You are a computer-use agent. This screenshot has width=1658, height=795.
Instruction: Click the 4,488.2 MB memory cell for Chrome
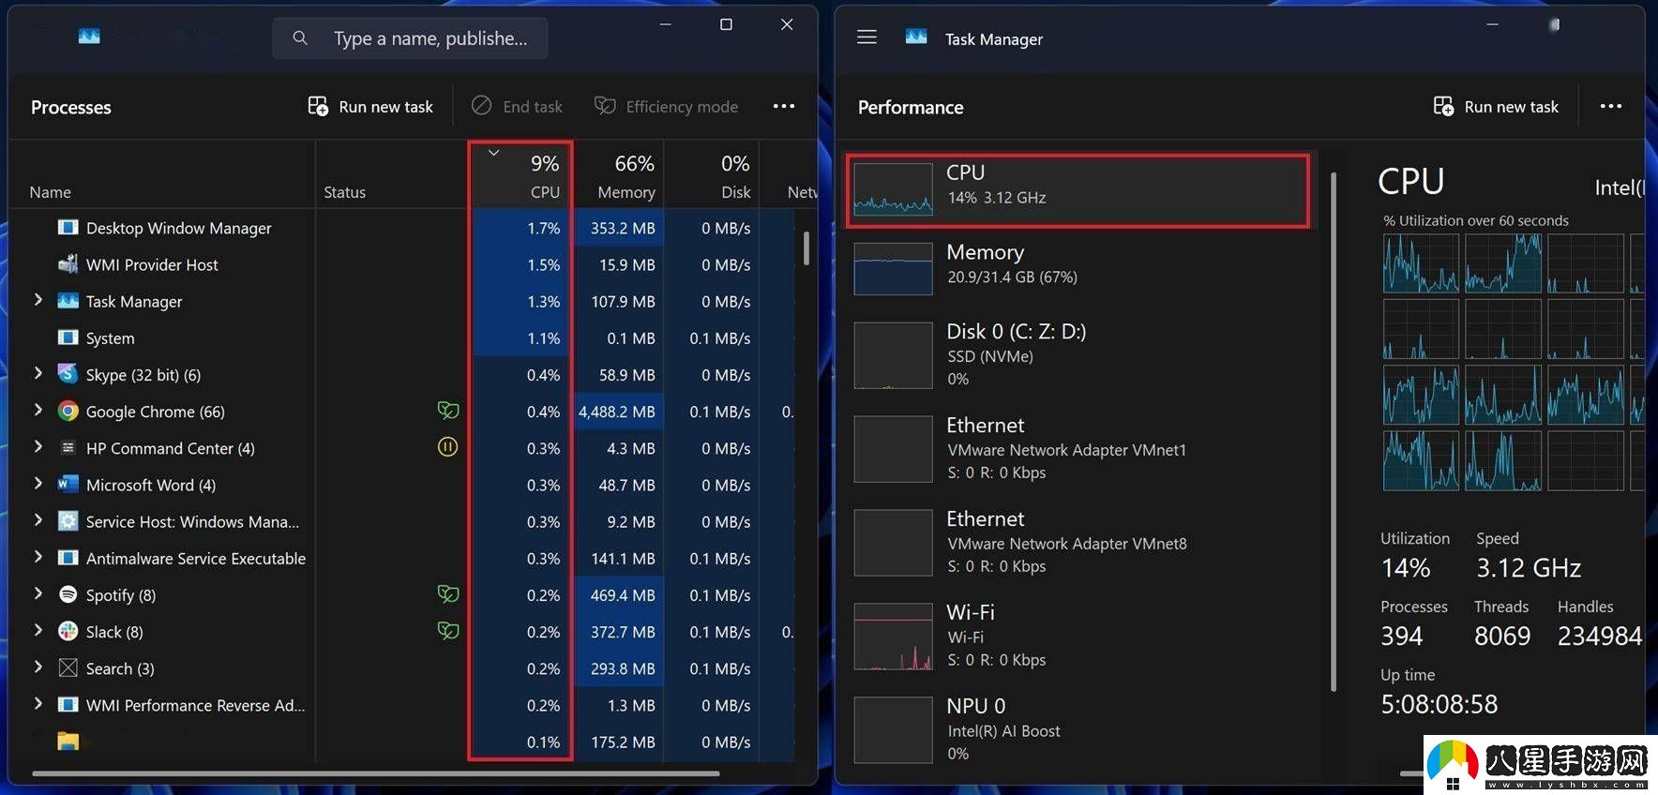pyautogui.click(x=618, y=412)
